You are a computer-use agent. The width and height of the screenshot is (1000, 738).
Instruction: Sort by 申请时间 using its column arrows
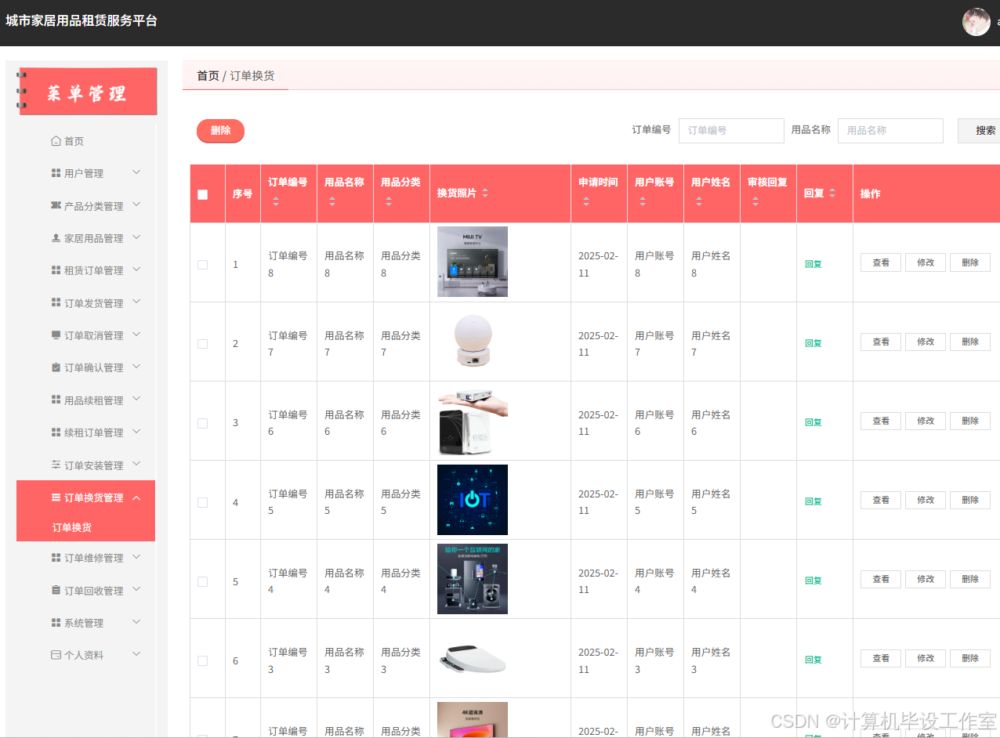[x=585, y=201]
